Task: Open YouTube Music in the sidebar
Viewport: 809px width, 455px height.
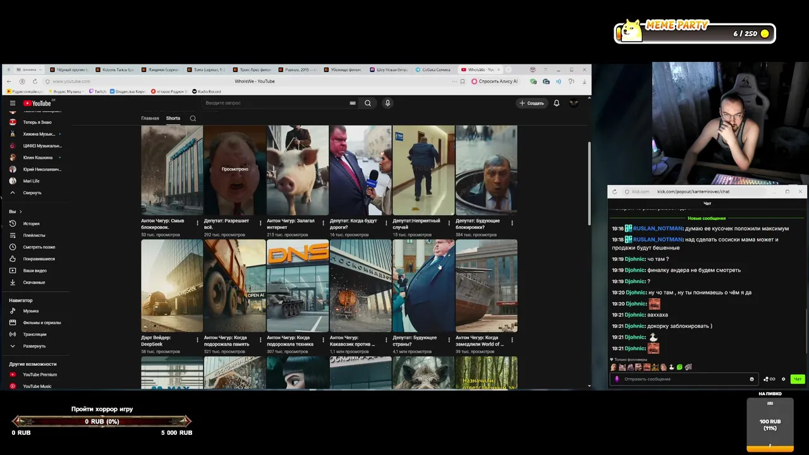Action: coord(37,386)
